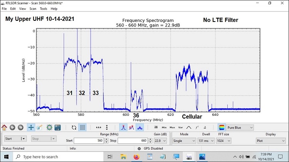Expand the Mode dropdown showing Single
Viewport: 289px width, 162px height.
[x=184, y=141]
